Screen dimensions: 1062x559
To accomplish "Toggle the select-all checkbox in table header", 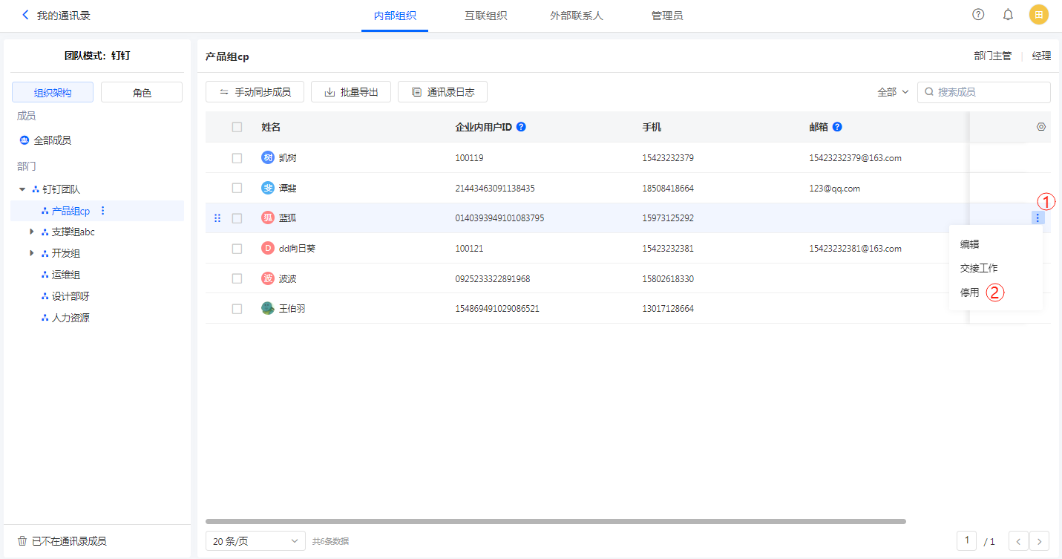I will pos(237,127).
